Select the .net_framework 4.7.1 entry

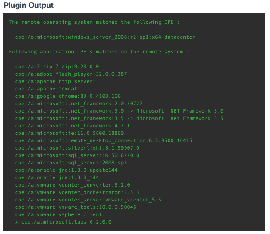click(72, 126)
